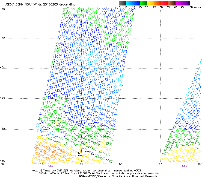Viewport: 202px width, 178px height.
Task: Click the '10' label under the color scale
Action: [x=133, y=7]
